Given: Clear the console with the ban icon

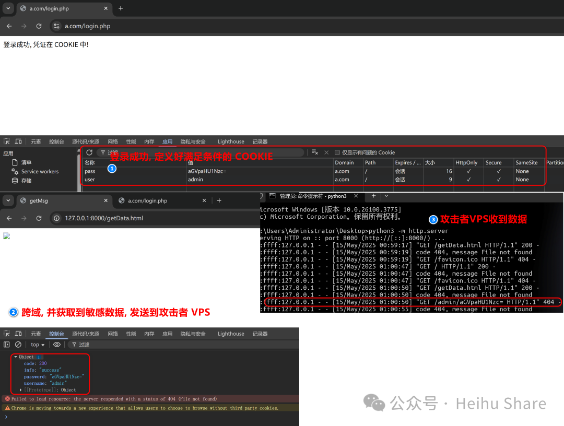Looking at the screenshot, I should [18, 345].
